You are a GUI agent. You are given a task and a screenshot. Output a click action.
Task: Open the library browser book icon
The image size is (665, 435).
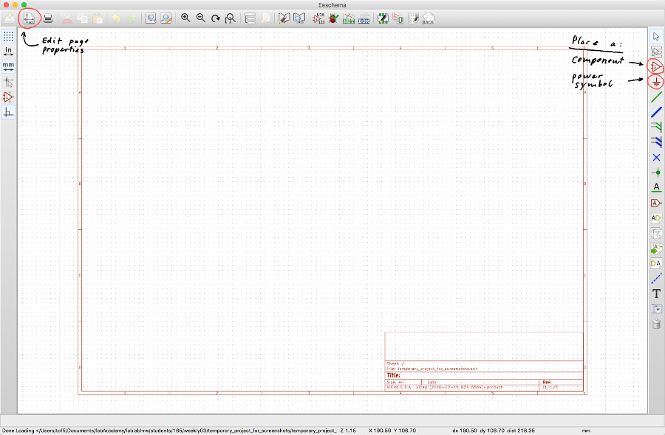[x=299, y=18]
